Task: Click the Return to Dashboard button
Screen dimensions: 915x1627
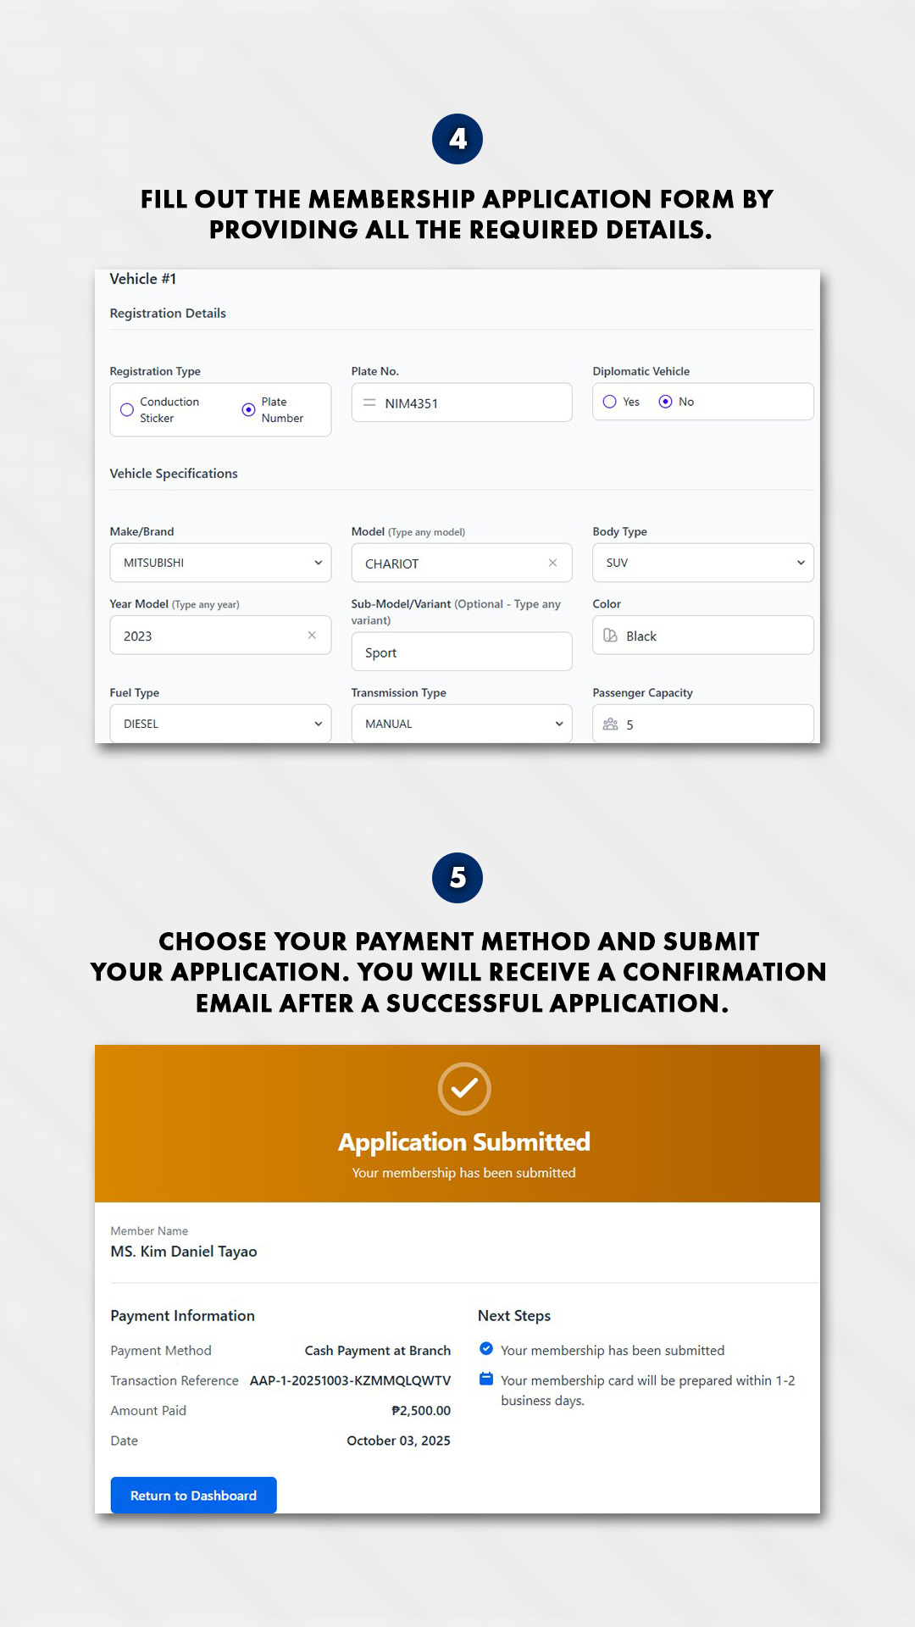Action: coord(193,1496)
